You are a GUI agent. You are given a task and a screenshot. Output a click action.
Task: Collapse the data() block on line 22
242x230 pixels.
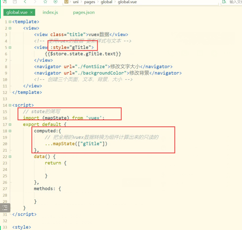(10, 157)
